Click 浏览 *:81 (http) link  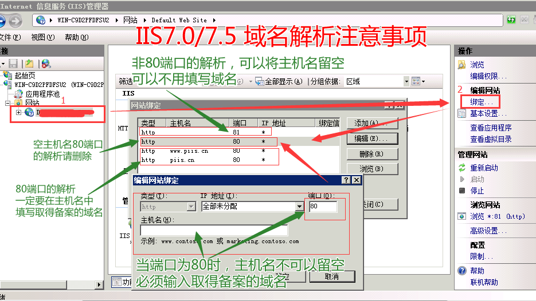click(498, 216)
